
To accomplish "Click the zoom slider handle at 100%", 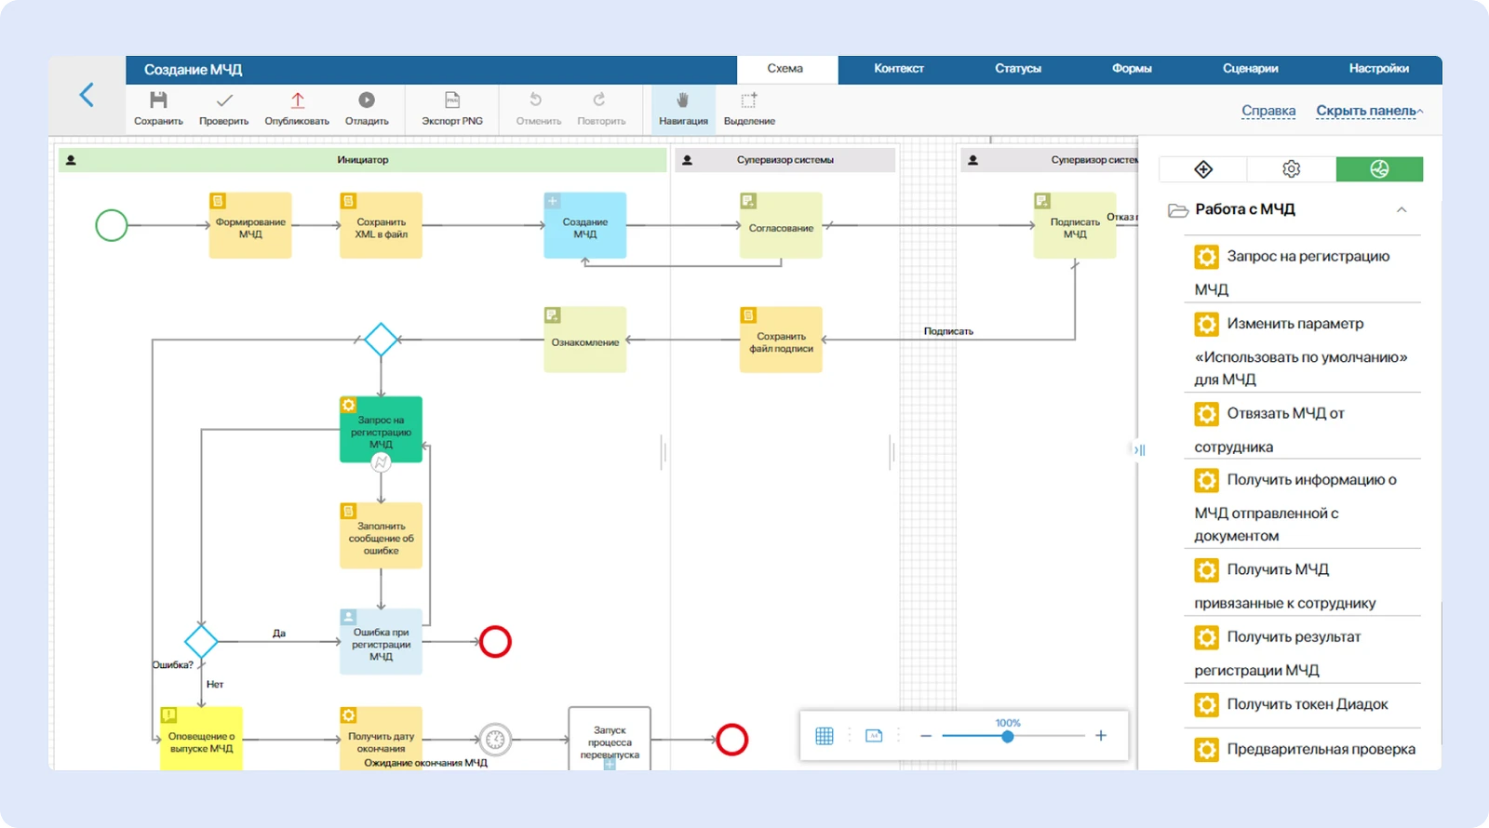I will 1008,736.
